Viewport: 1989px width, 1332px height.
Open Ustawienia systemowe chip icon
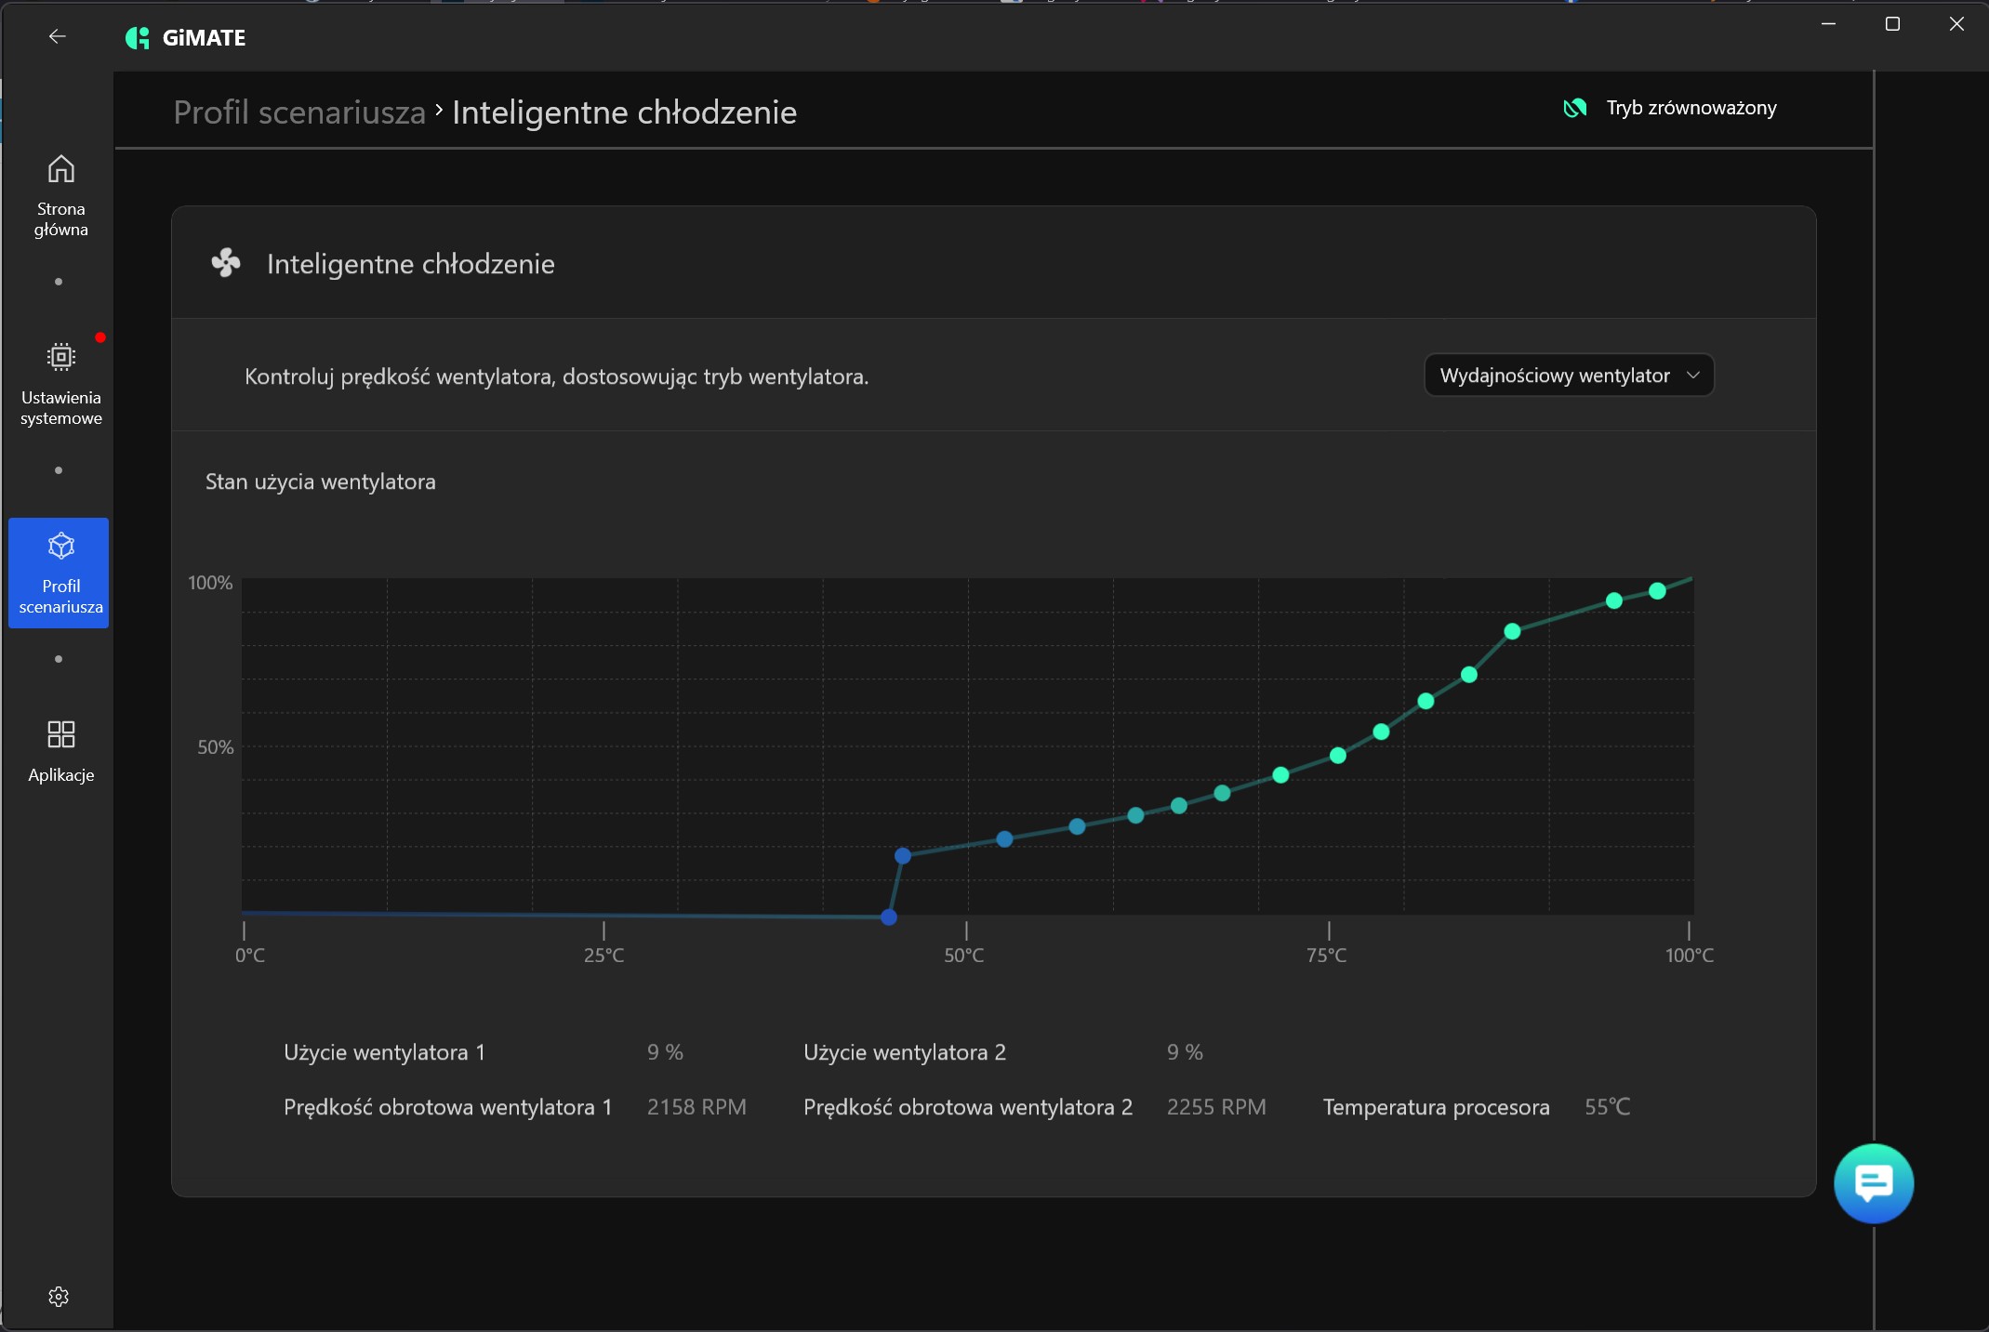point(60,358)
